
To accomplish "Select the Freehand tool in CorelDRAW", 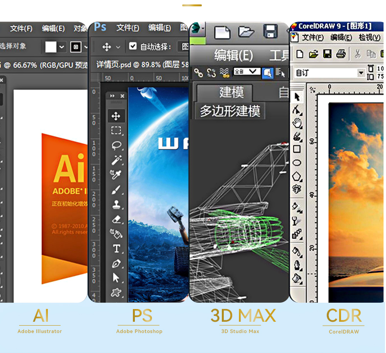I will point(297,137).
